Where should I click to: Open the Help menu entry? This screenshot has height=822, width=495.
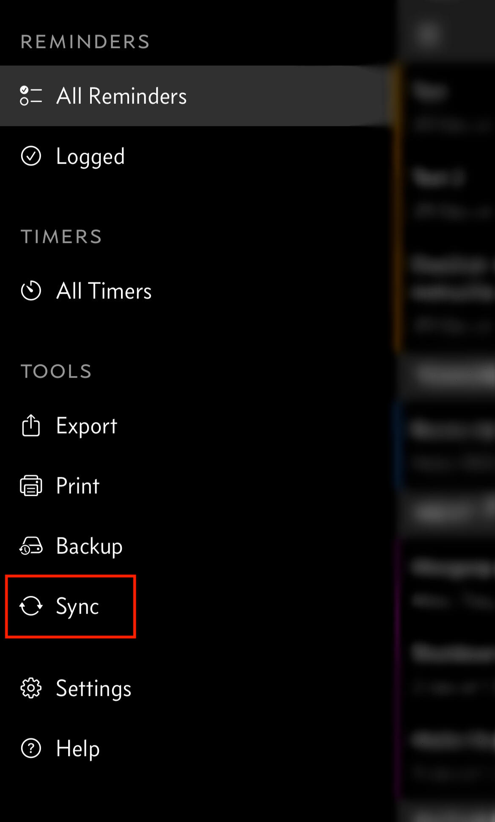point(78,749)
